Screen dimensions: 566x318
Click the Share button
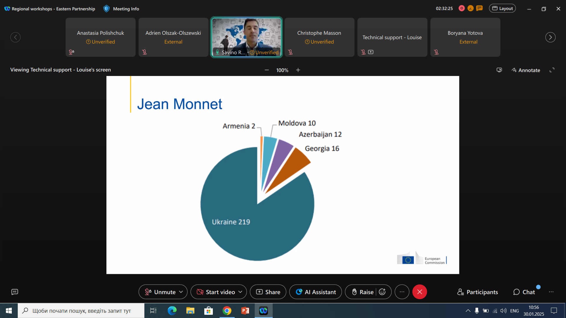(x=268, y=292)
